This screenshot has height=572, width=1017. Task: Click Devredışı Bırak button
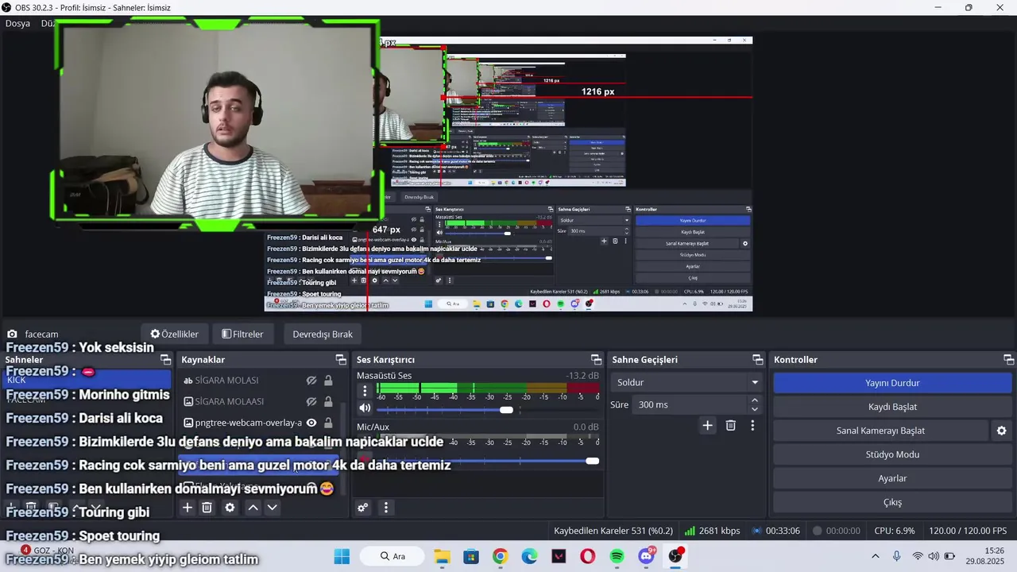coord(322,334)
